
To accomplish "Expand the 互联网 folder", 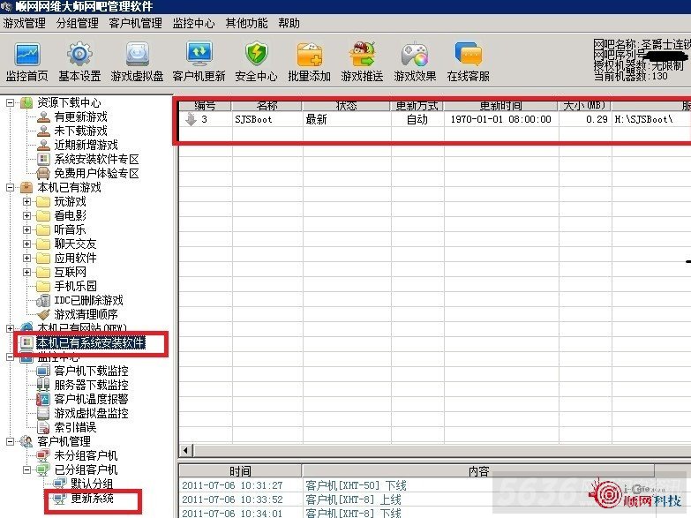I will pos(26,272).
